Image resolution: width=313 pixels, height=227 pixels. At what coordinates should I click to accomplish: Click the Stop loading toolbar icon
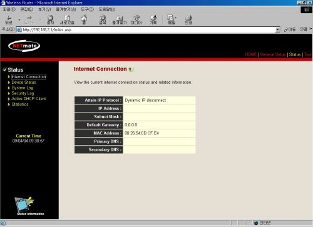tap(50, 20)
